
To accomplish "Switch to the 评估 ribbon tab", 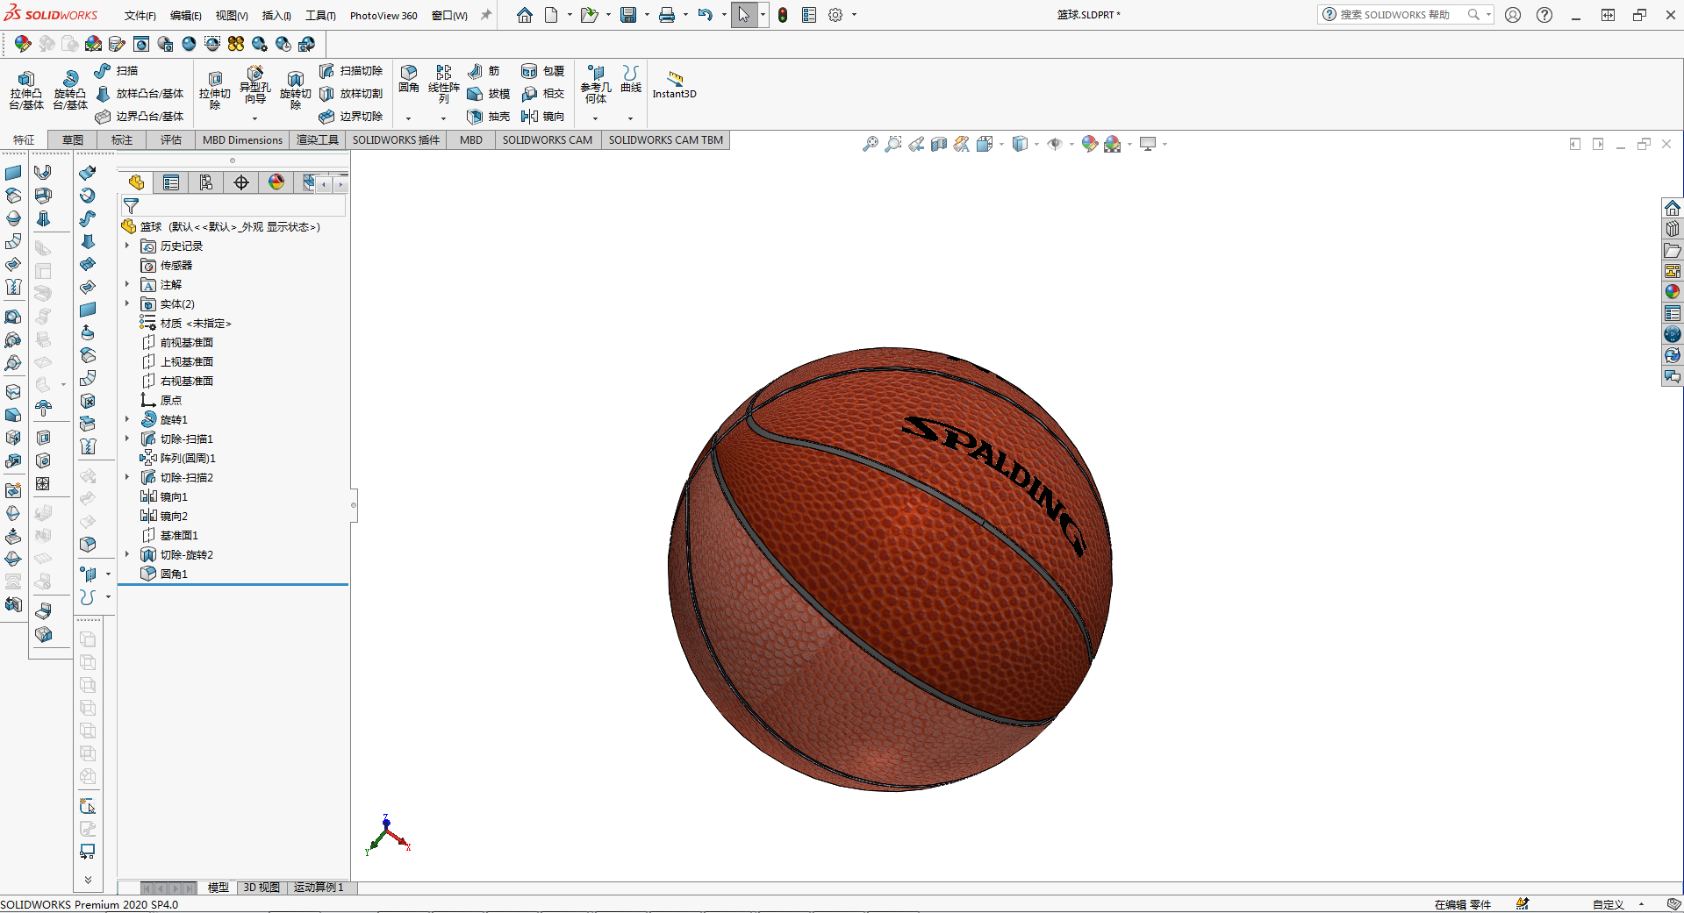I will click(171, 140).
